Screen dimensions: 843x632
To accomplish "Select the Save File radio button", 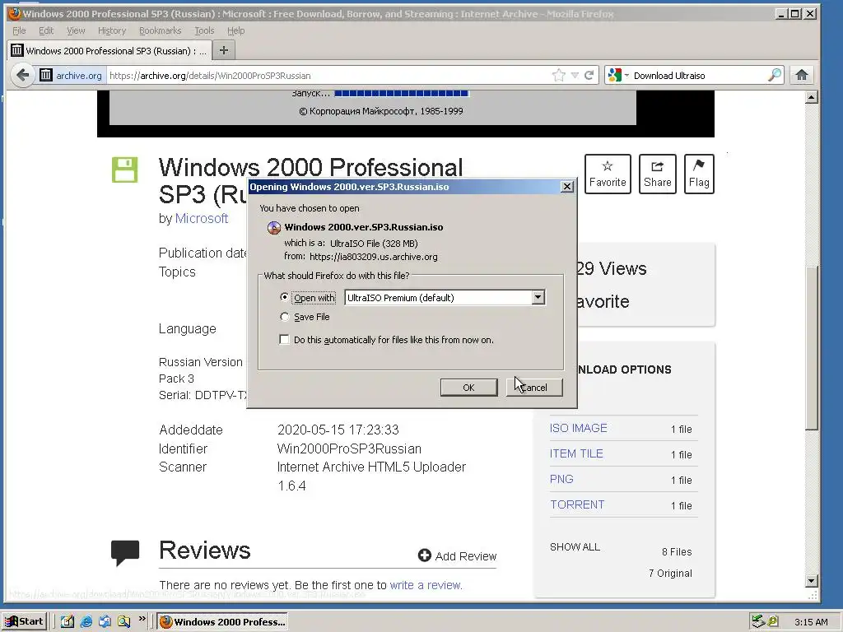I will click(284, 317).
